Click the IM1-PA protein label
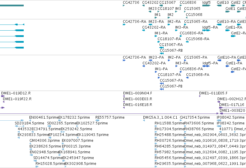Image resolution: width=246 pixels, height=168 pixels. click(161, 69)
